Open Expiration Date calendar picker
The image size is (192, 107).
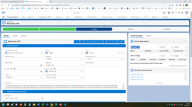tap(41, 71)
